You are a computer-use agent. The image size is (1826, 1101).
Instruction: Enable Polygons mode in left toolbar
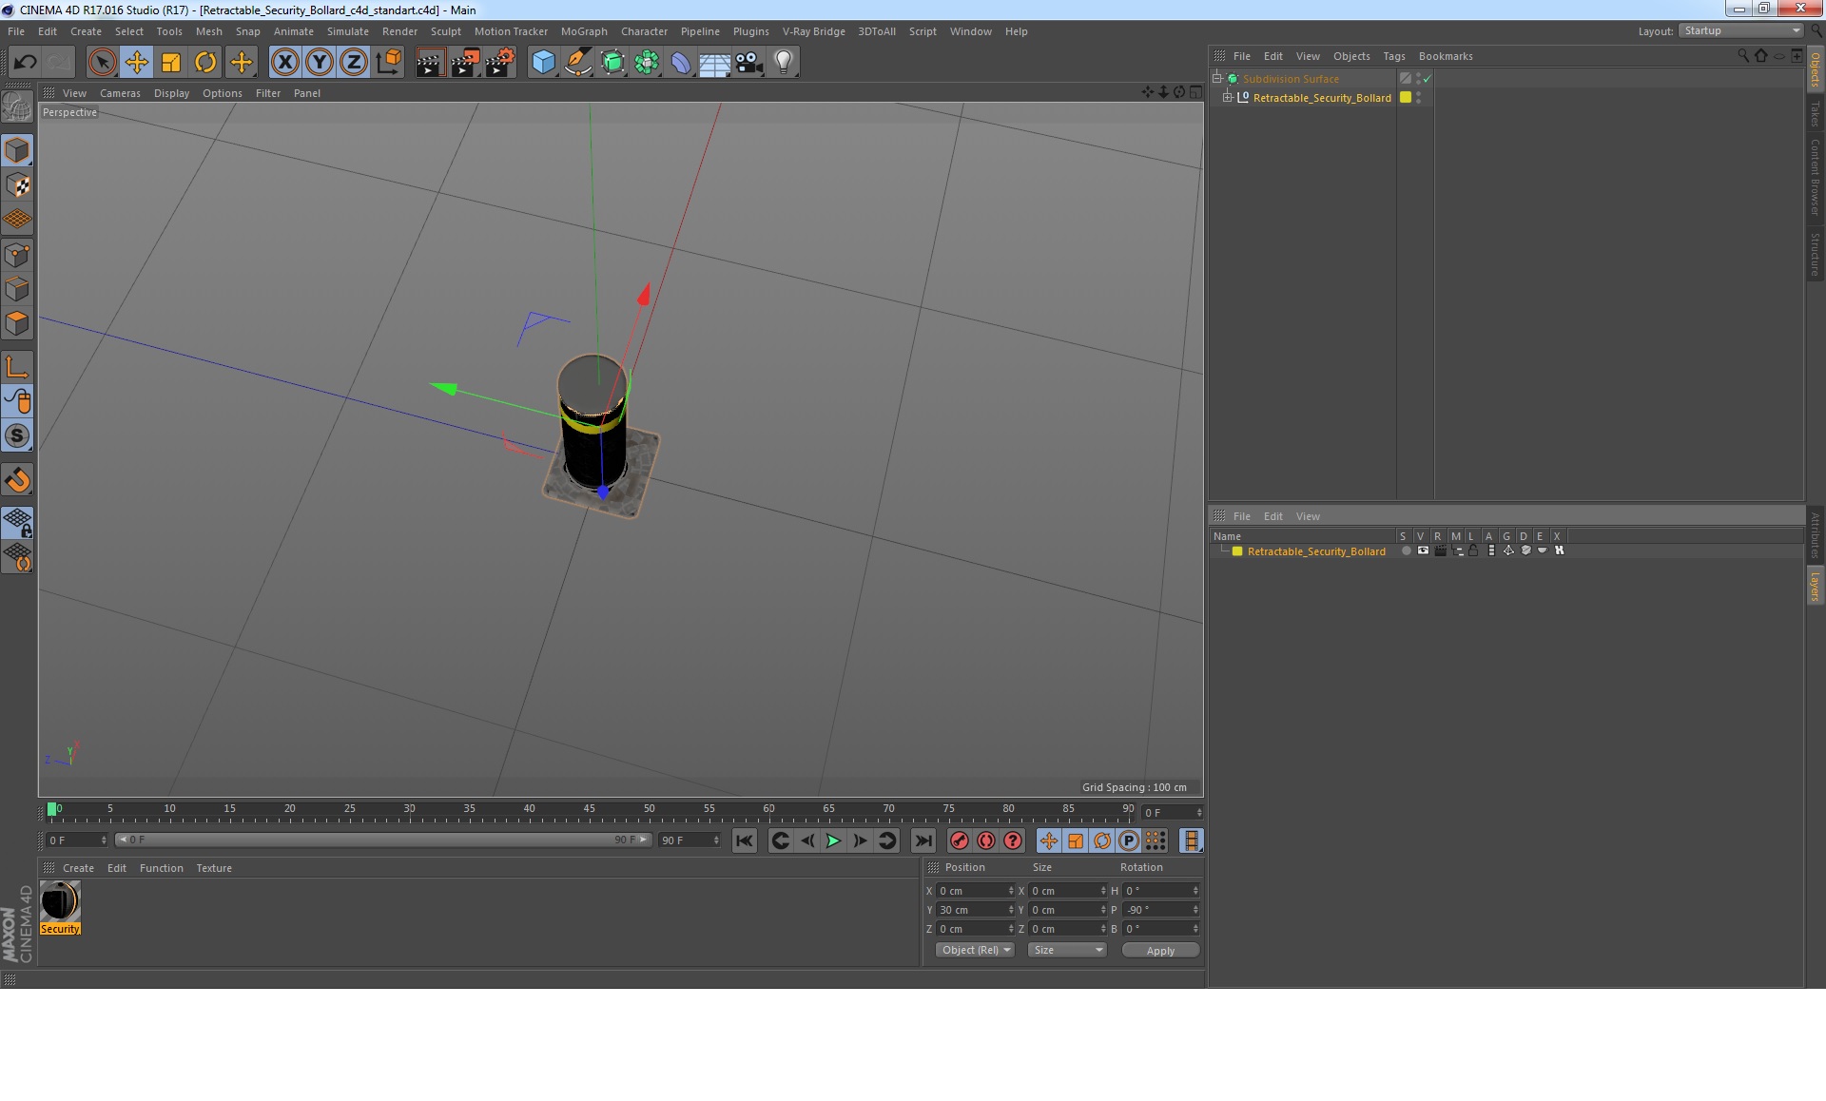(x=17, y=323)
